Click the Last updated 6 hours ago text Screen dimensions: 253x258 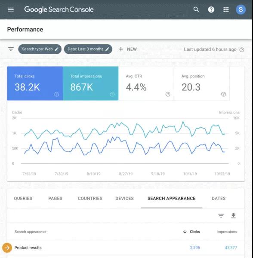coord(210,49)
